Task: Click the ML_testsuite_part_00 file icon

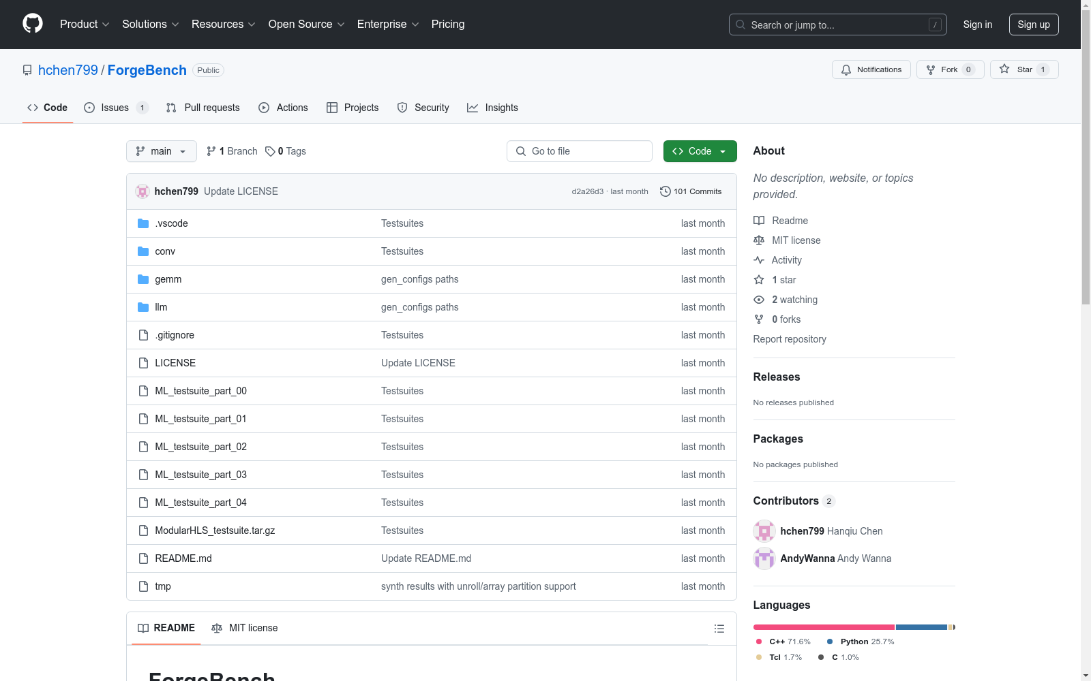Action: click(143, 391)
